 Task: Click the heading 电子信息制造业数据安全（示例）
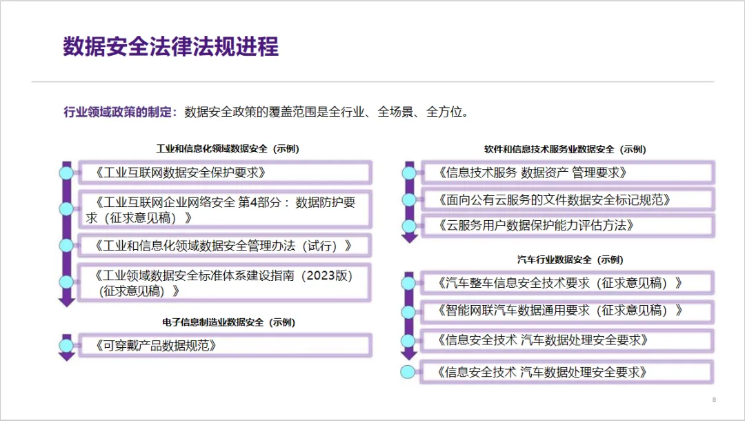pos(228,322)
